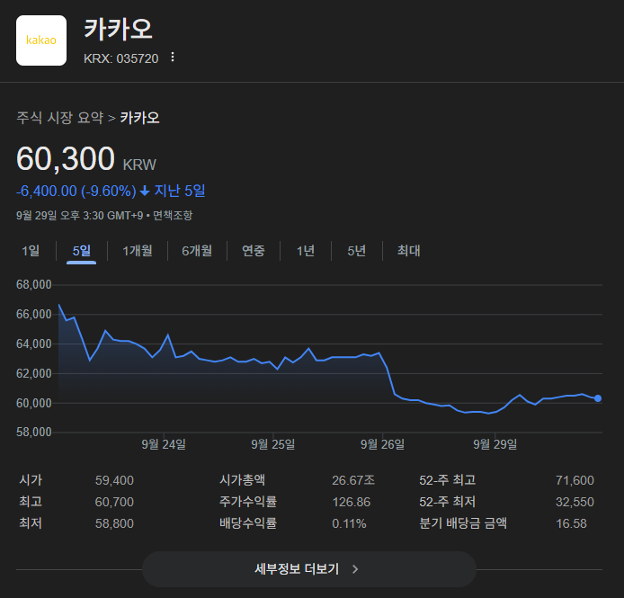Image resolution: width=624 pixels, height=598 pixels.
Task: Click the chart at 9월 24일 label
Action: pyautogui.click(x=164, y=443)
